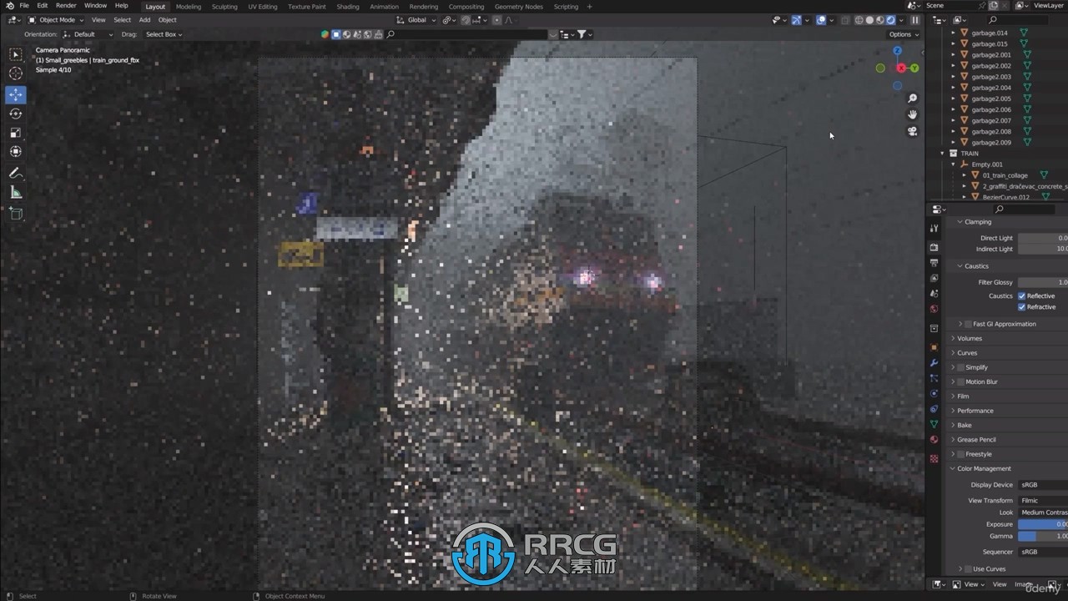Open the viewport Add menu
This screenshot has width=1068, height=601.
click(x=144, y=20)
